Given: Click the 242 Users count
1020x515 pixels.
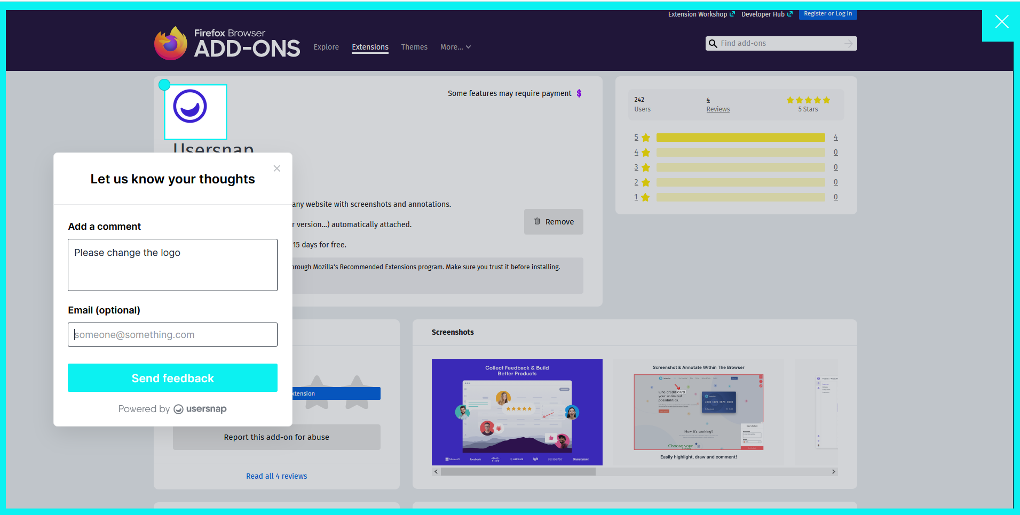Looking at the screenshot, I should pos(642,104).
